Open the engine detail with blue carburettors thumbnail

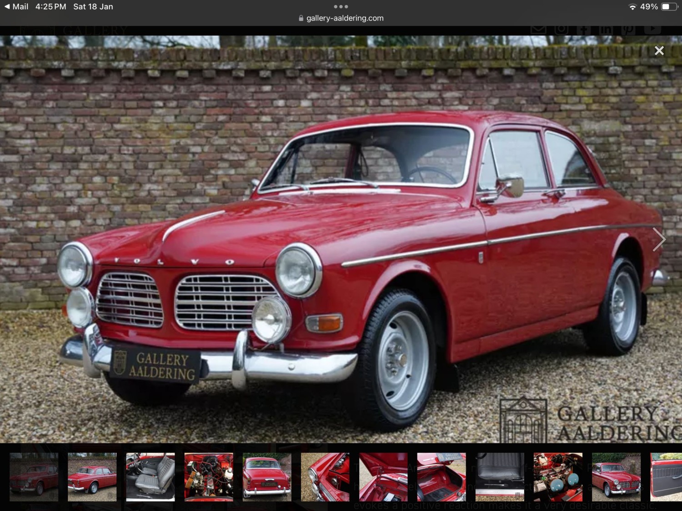pyautogui.click(x=558, y=477)
